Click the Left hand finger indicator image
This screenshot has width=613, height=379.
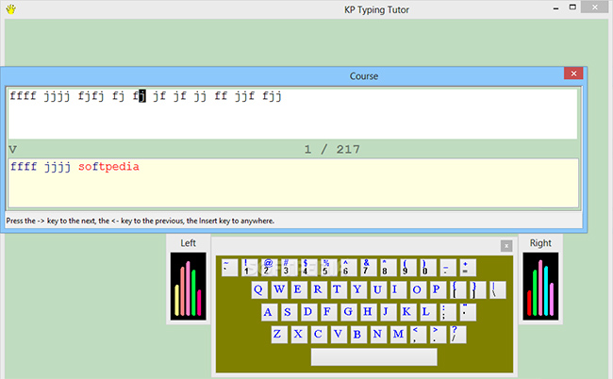click(188, 287)
